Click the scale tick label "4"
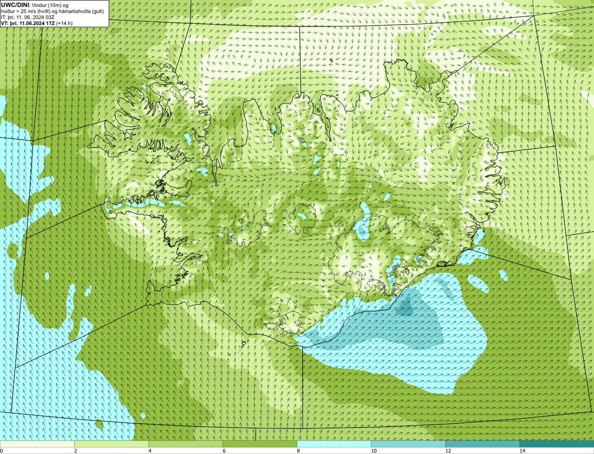Viewport: 594px width, 454px height. (x=149, y=451)
